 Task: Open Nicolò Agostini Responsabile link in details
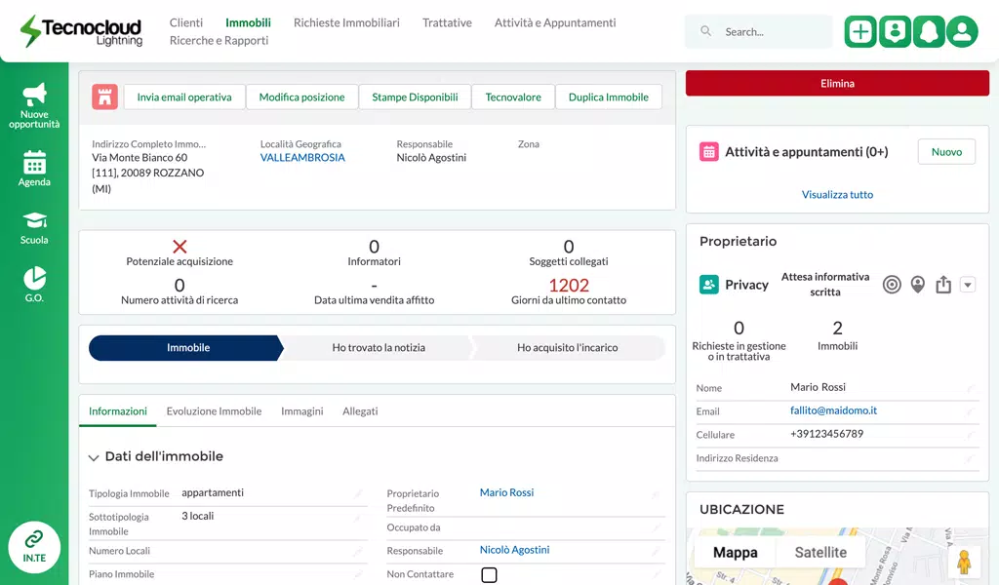(514, 549)
